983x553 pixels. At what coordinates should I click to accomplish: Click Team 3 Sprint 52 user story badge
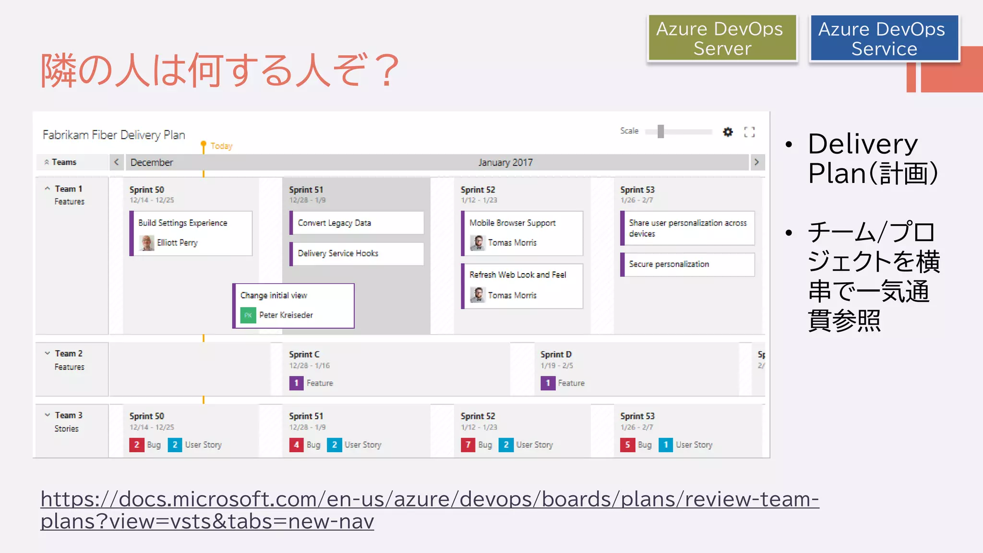tap(506, 445)
